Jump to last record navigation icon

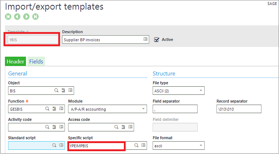pyautogui.click(x=35, y=16)
